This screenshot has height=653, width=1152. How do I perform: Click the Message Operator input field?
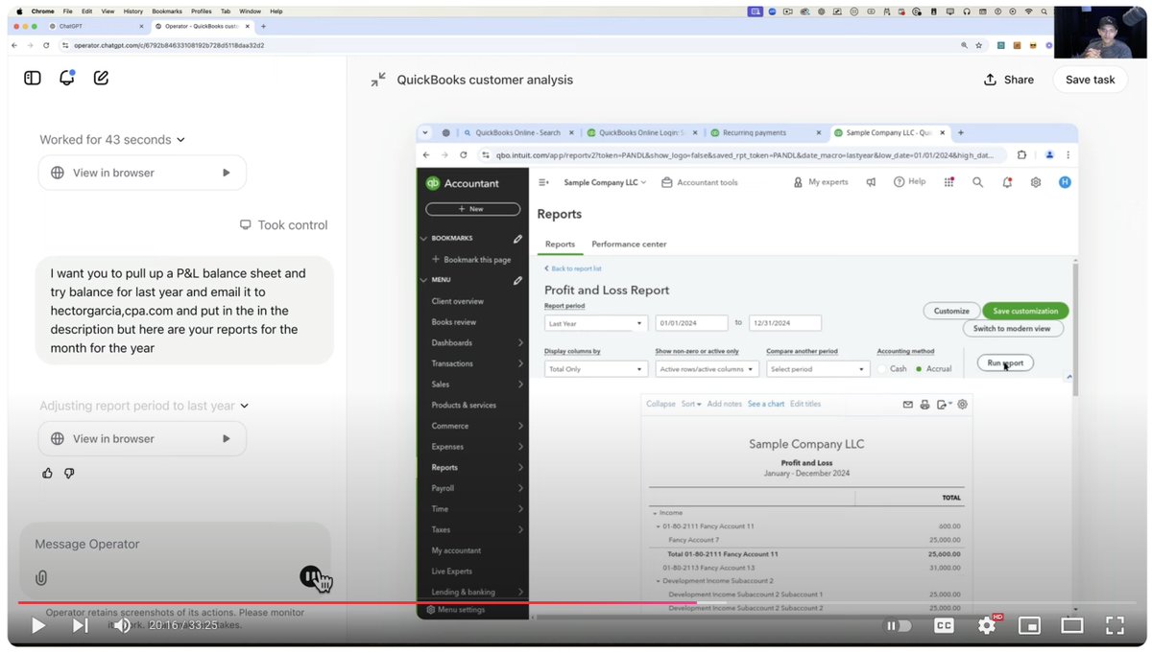click(175, 544)
